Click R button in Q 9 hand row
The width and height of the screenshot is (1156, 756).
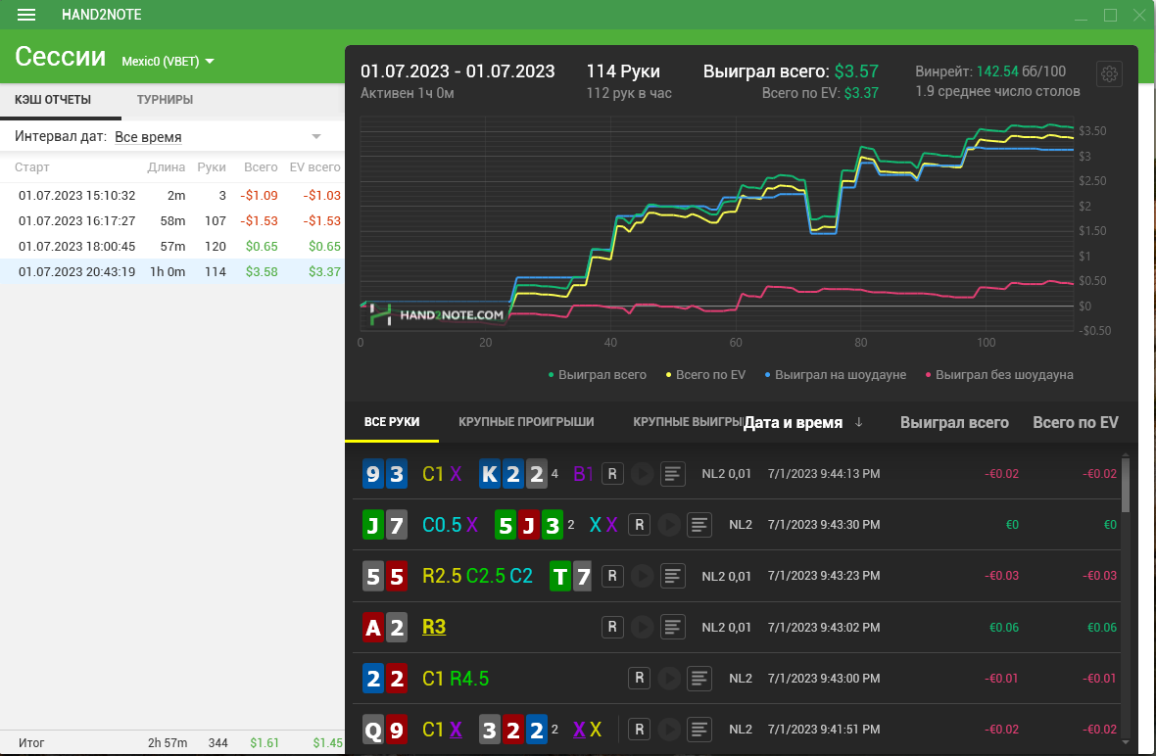(x=639, y=729)
